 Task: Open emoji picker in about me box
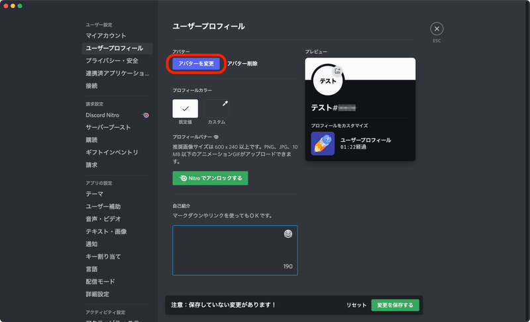point(288,234)
